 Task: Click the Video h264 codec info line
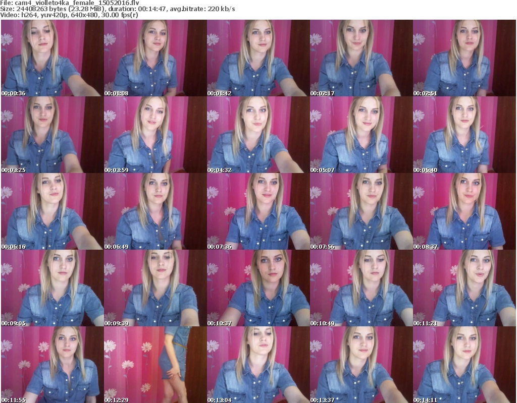click(x=69, y=15)
